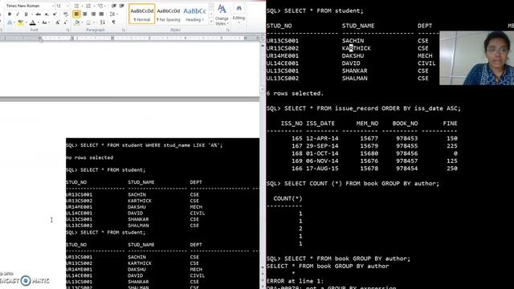Click 'no rows selected' in Word image
This screenshot has height=289, width=514.
89,157
